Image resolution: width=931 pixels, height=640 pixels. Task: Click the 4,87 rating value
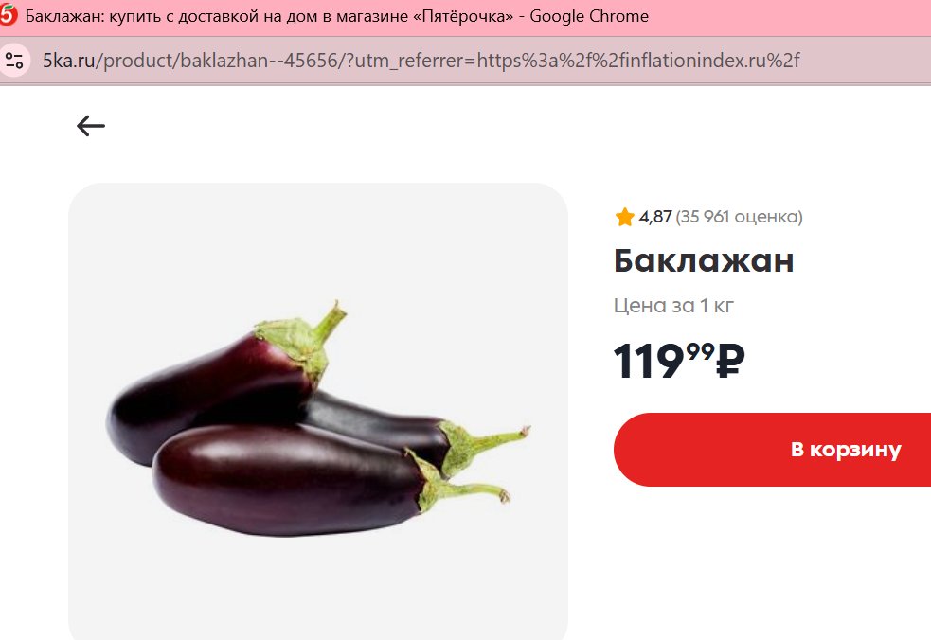[655, 217]
